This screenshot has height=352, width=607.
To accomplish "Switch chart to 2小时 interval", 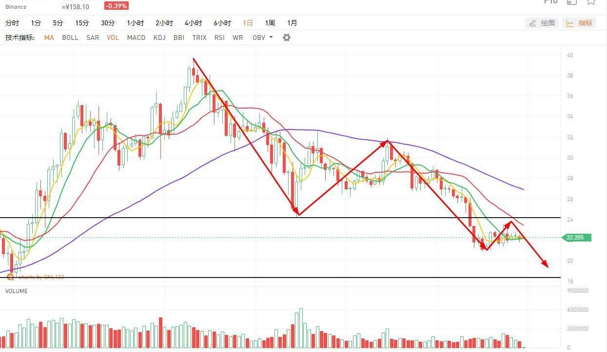I will point(164,23).
